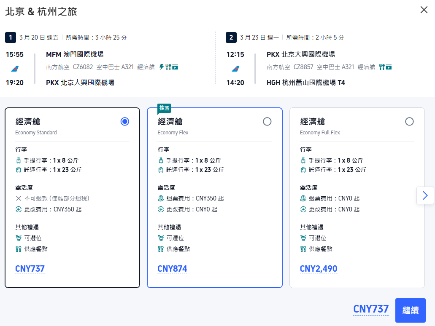Screen dimensions: 435x326
Task: Choose the Economy Full Flex radio button
Action: (x=409, y=121)
